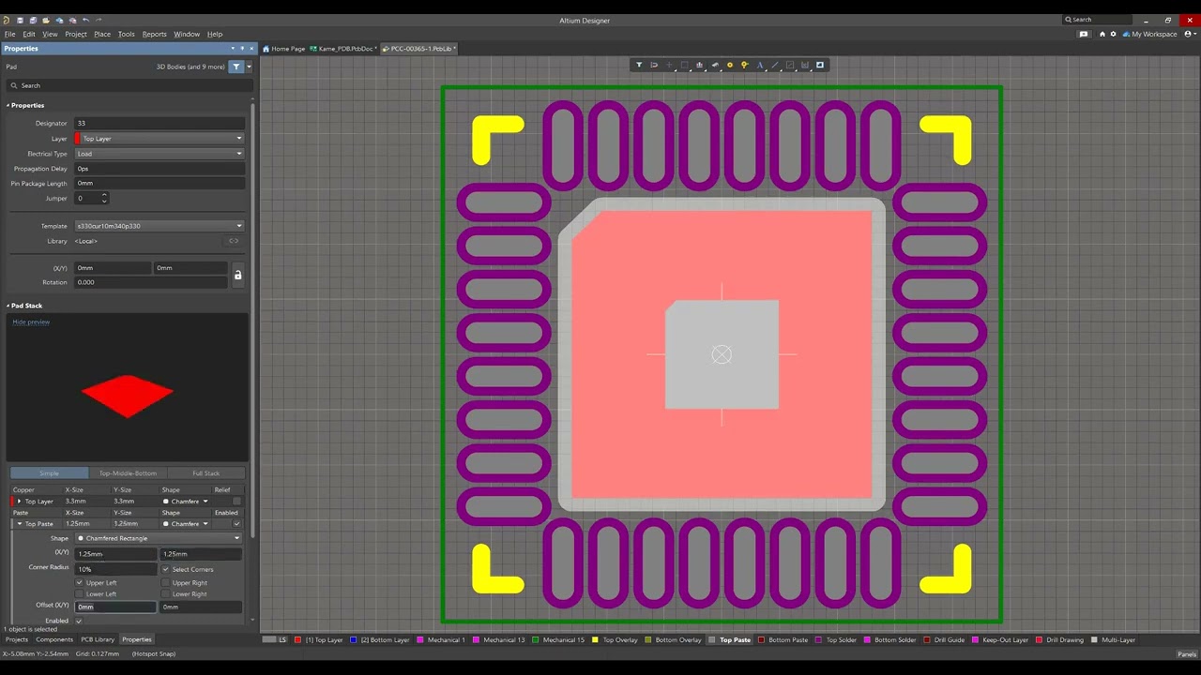1201x675 pixels.
Task: Click the red Top Layer color swatch in the layer bar
Action: point(297,640)
